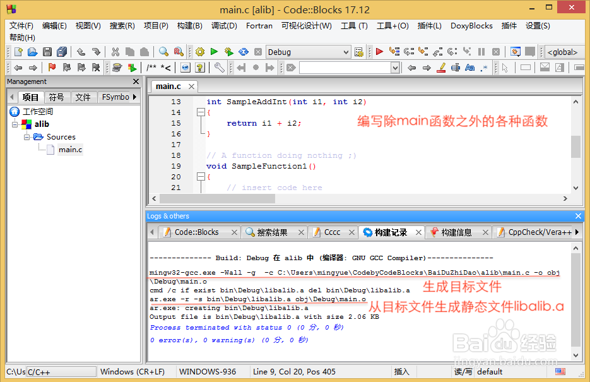Click the highlight pen search icon
The image size is (590, 382).
(x=441, y=68)
